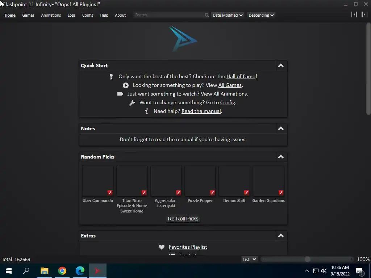Image resolution: width=371 pixels, height=278 pixels.
Task: Open the Date Modified sort dropdown
Action: tap(228, 15)
